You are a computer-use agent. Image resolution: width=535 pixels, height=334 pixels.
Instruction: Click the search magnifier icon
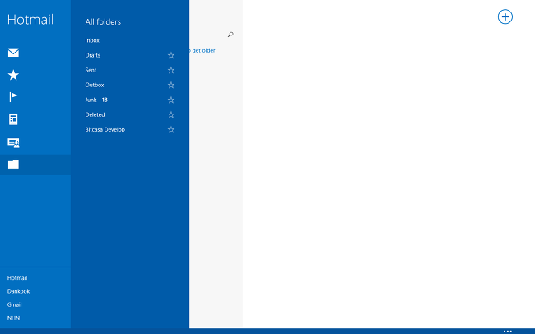click(x=230, y=35)
